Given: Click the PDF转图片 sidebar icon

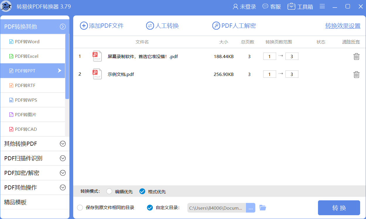Looking at the screenshot, I should point(11,115).
